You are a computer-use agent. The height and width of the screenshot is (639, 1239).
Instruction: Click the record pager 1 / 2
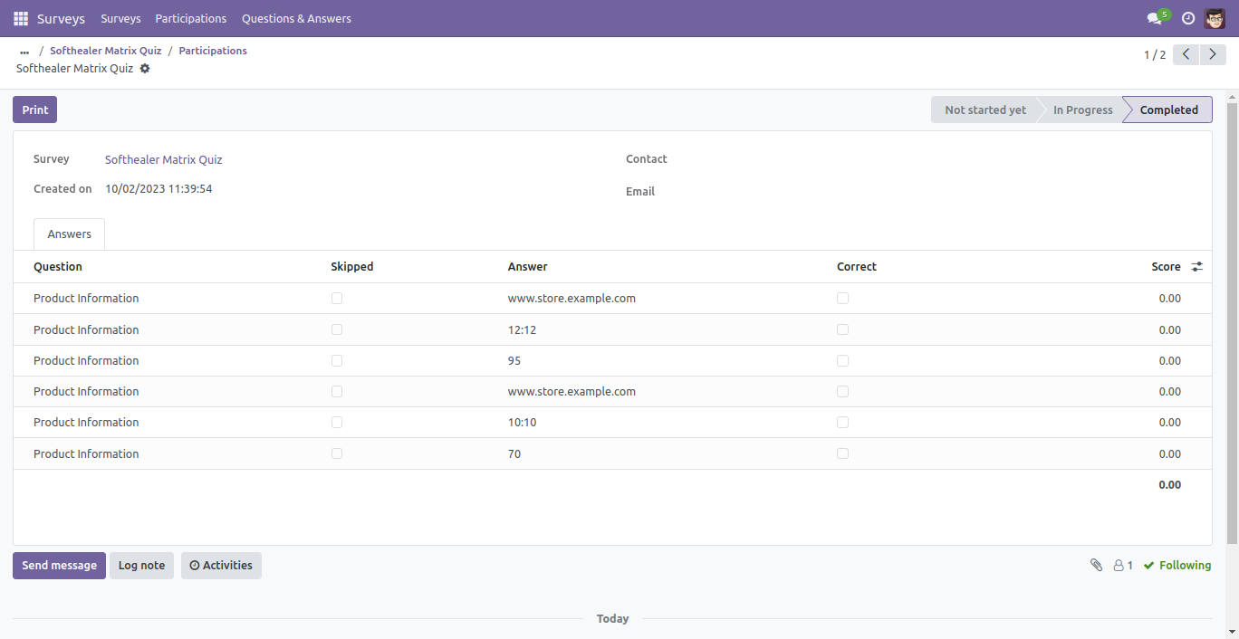1155,55
